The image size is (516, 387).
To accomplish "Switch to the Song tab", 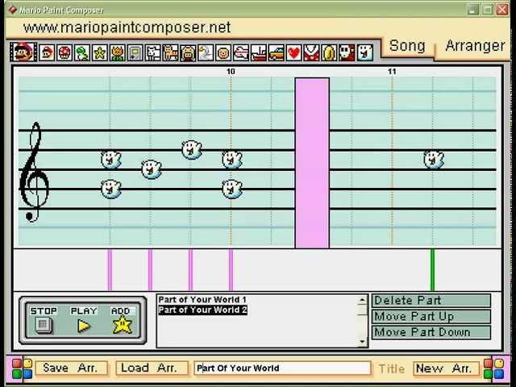I will [x=407, y=46].
